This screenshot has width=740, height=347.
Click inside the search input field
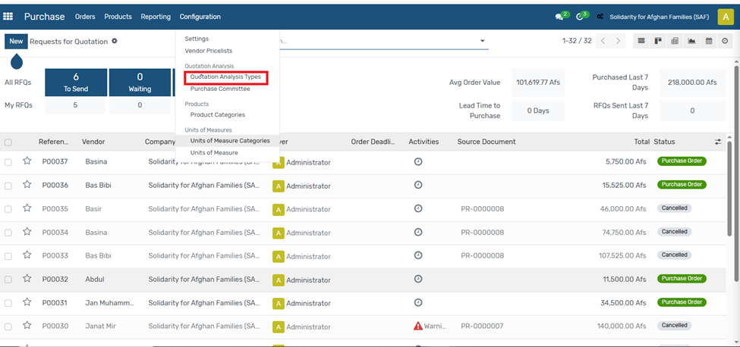click(x=377, y=41)
